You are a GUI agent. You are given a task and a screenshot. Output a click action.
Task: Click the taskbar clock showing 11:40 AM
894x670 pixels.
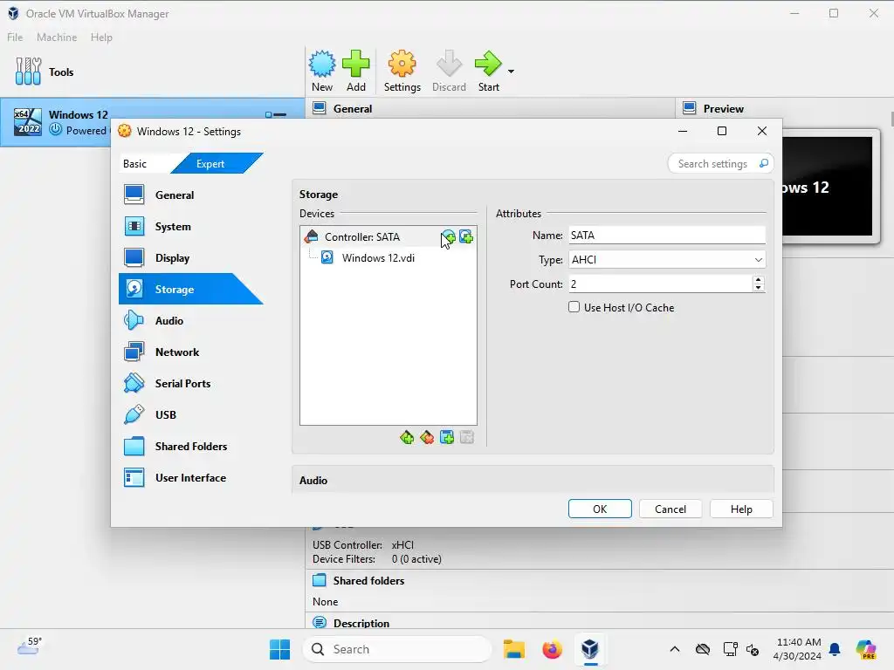pos(798,649)
